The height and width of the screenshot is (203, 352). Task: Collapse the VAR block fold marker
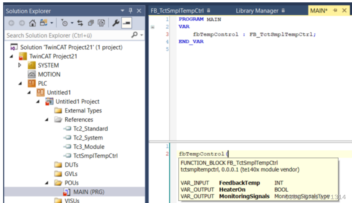click(x=153, y=27)
